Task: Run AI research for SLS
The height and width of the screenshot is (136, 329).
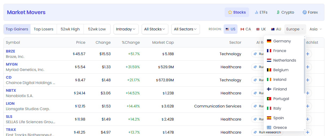Action: tap(258, 119)
